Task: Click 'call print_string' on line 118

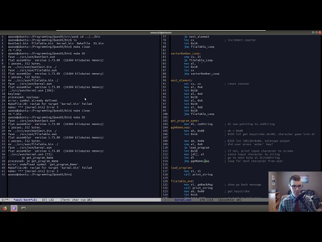Action: click(x=198, y=174)
